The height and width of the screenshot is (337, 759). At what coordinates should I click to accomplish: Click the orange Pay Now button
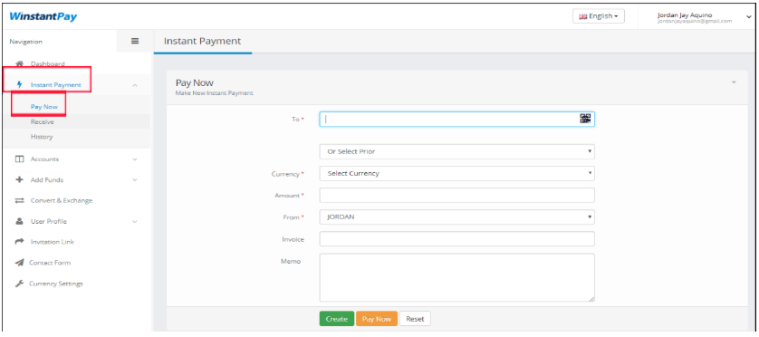377,319
